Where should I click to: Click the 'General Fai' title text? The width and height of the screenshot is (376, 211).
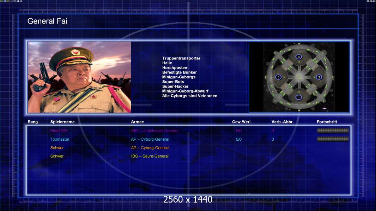point(47,21)
